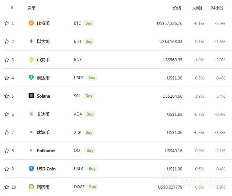Click Buy button next to ETH
232x196 pixels.
click(x=89, y=41)
